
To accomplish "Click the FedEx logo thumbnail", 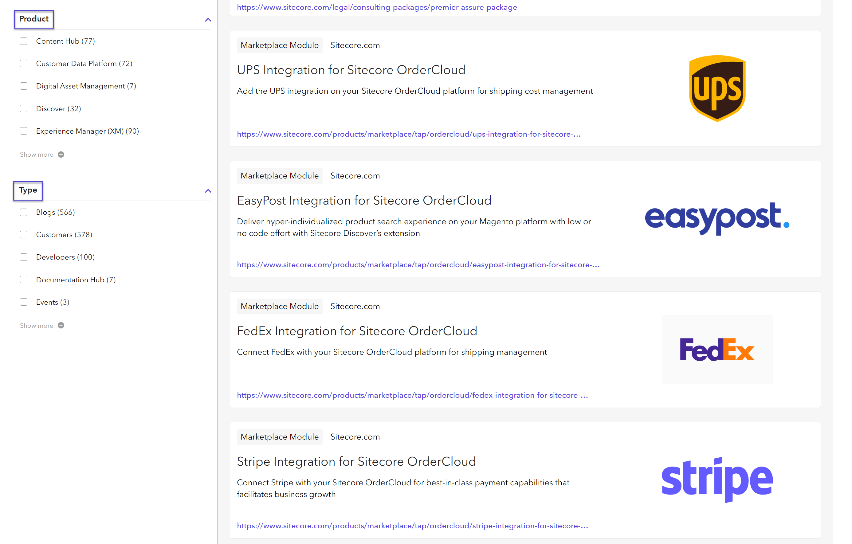I will (x=717, y=350).
